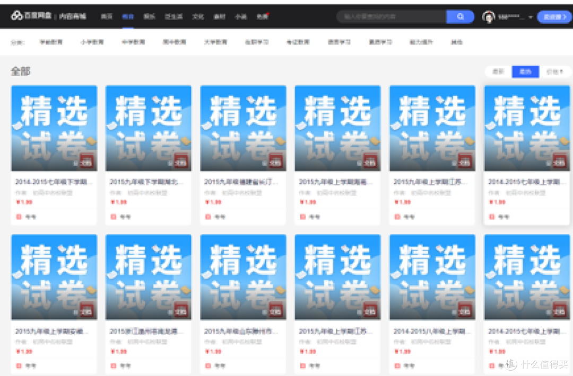Open thumbnail of 2015九年级福建省长汀 paper
Screen dimensions: 573x376
pos(244,128)
